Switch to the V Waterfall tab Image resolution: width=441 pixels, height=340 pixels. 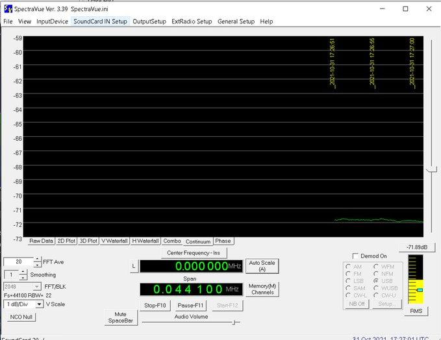pos(114,241)
